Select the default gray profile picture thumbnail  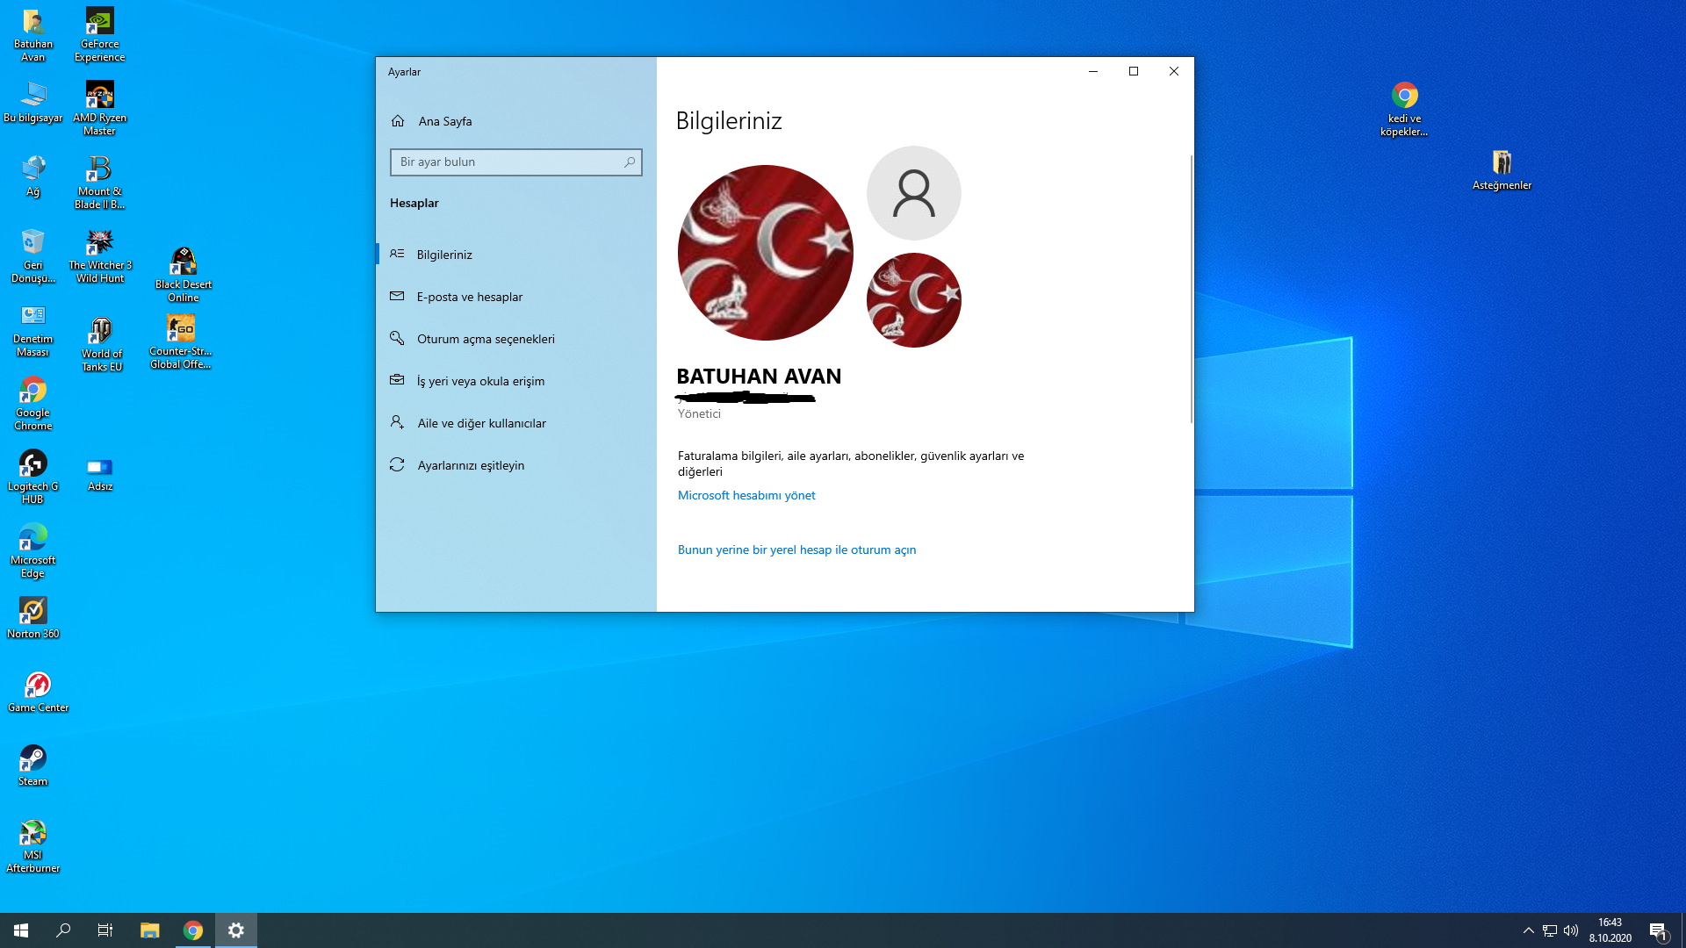pyautogui.click(x=913, y=193)
